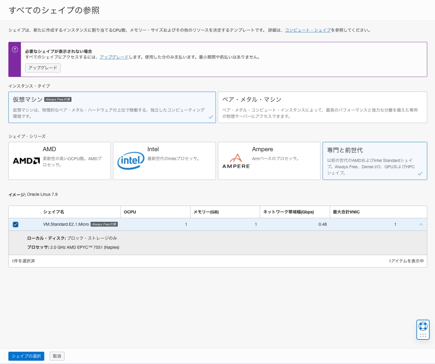Image resolution: width=435 pixels, height=364 pixels.
Task: Select the ベア・メタル・マシン instance type card
Action: click(x=323, y=107)
